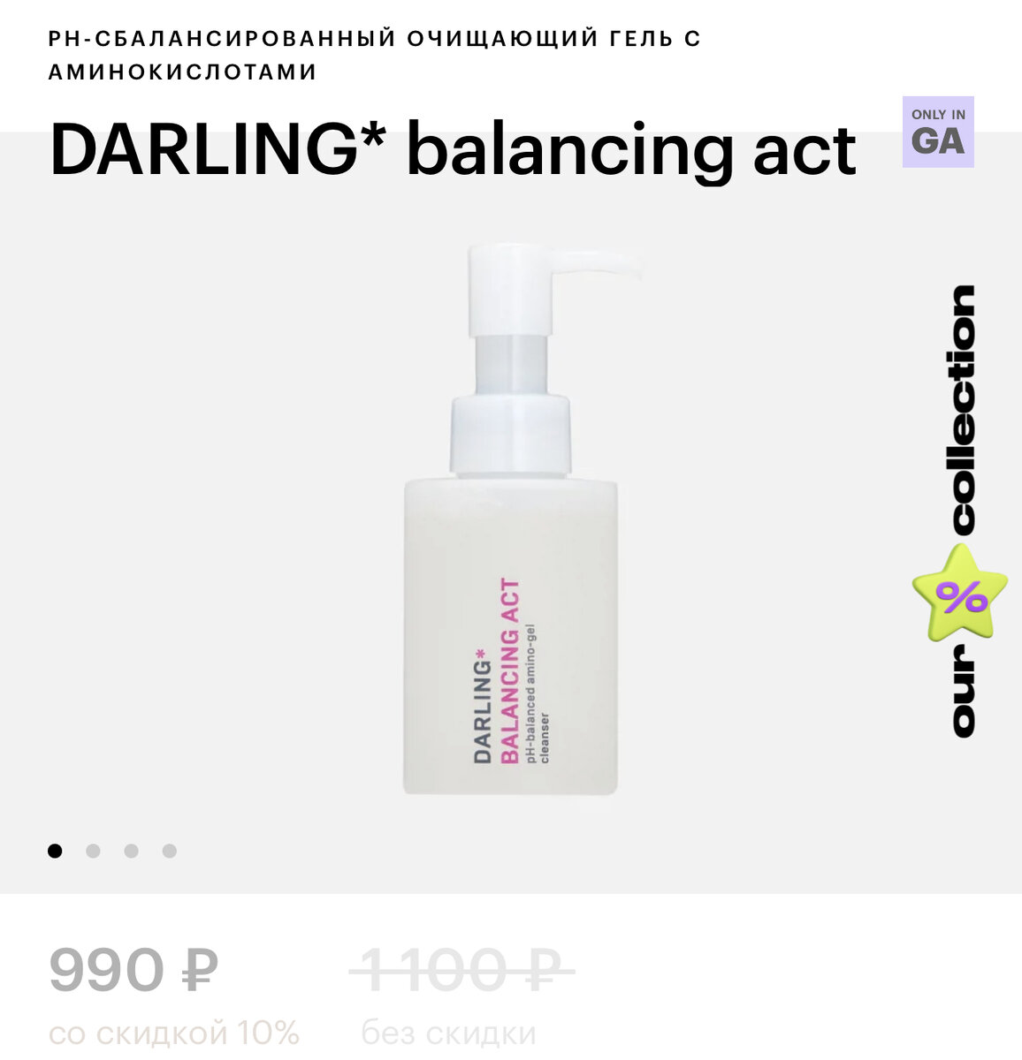Select the 990 ₽ discounted price
This screenshot has width=1022, height=1060.
133,970
